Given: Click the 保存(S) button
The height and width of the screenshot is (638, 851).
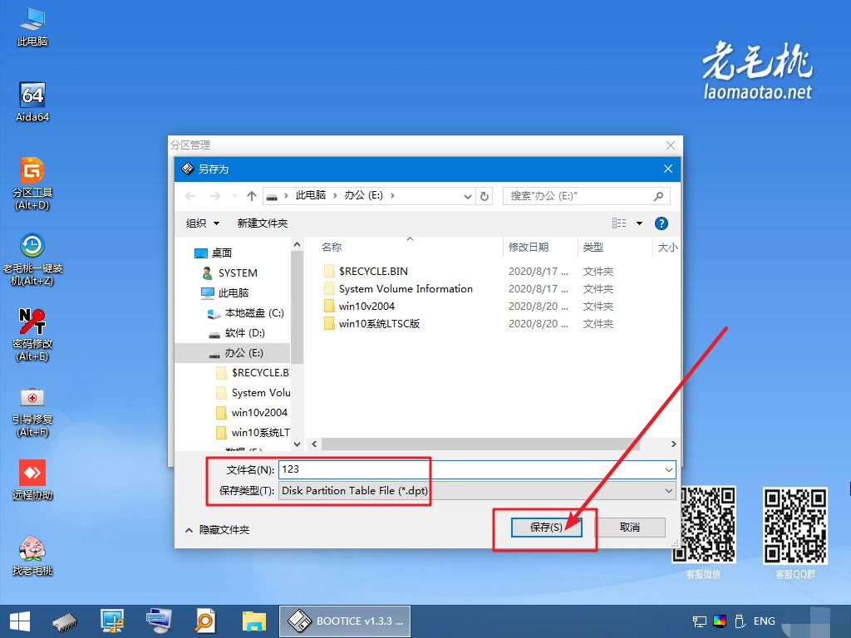Looking at the screenshot, I should [546, 527].
